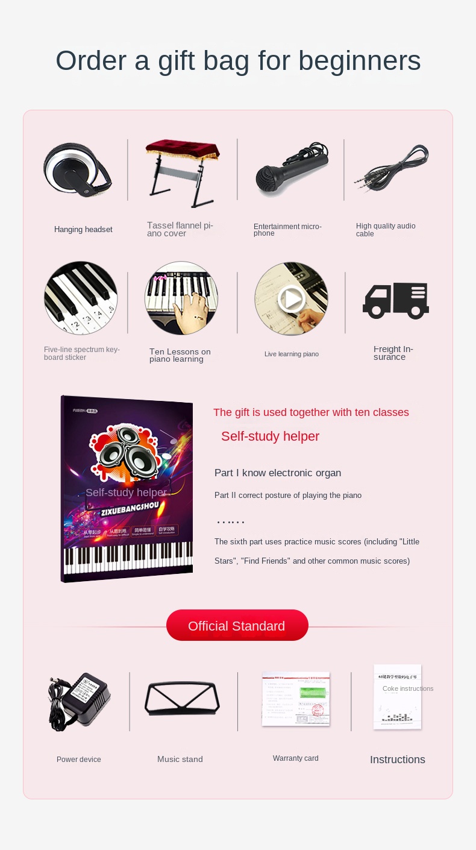
Task: Click the Freight Insurance label text
Action: tap(393, 353)
